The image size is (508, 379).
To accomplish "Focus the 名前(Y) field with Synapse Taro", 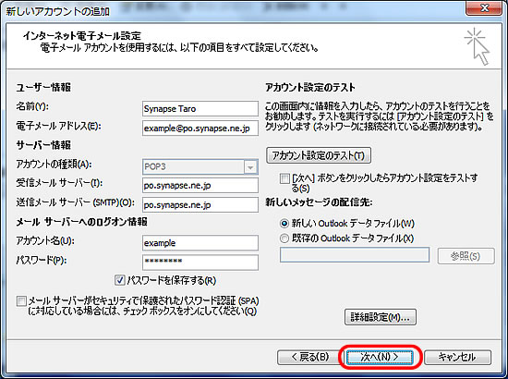I will point(200,108).
